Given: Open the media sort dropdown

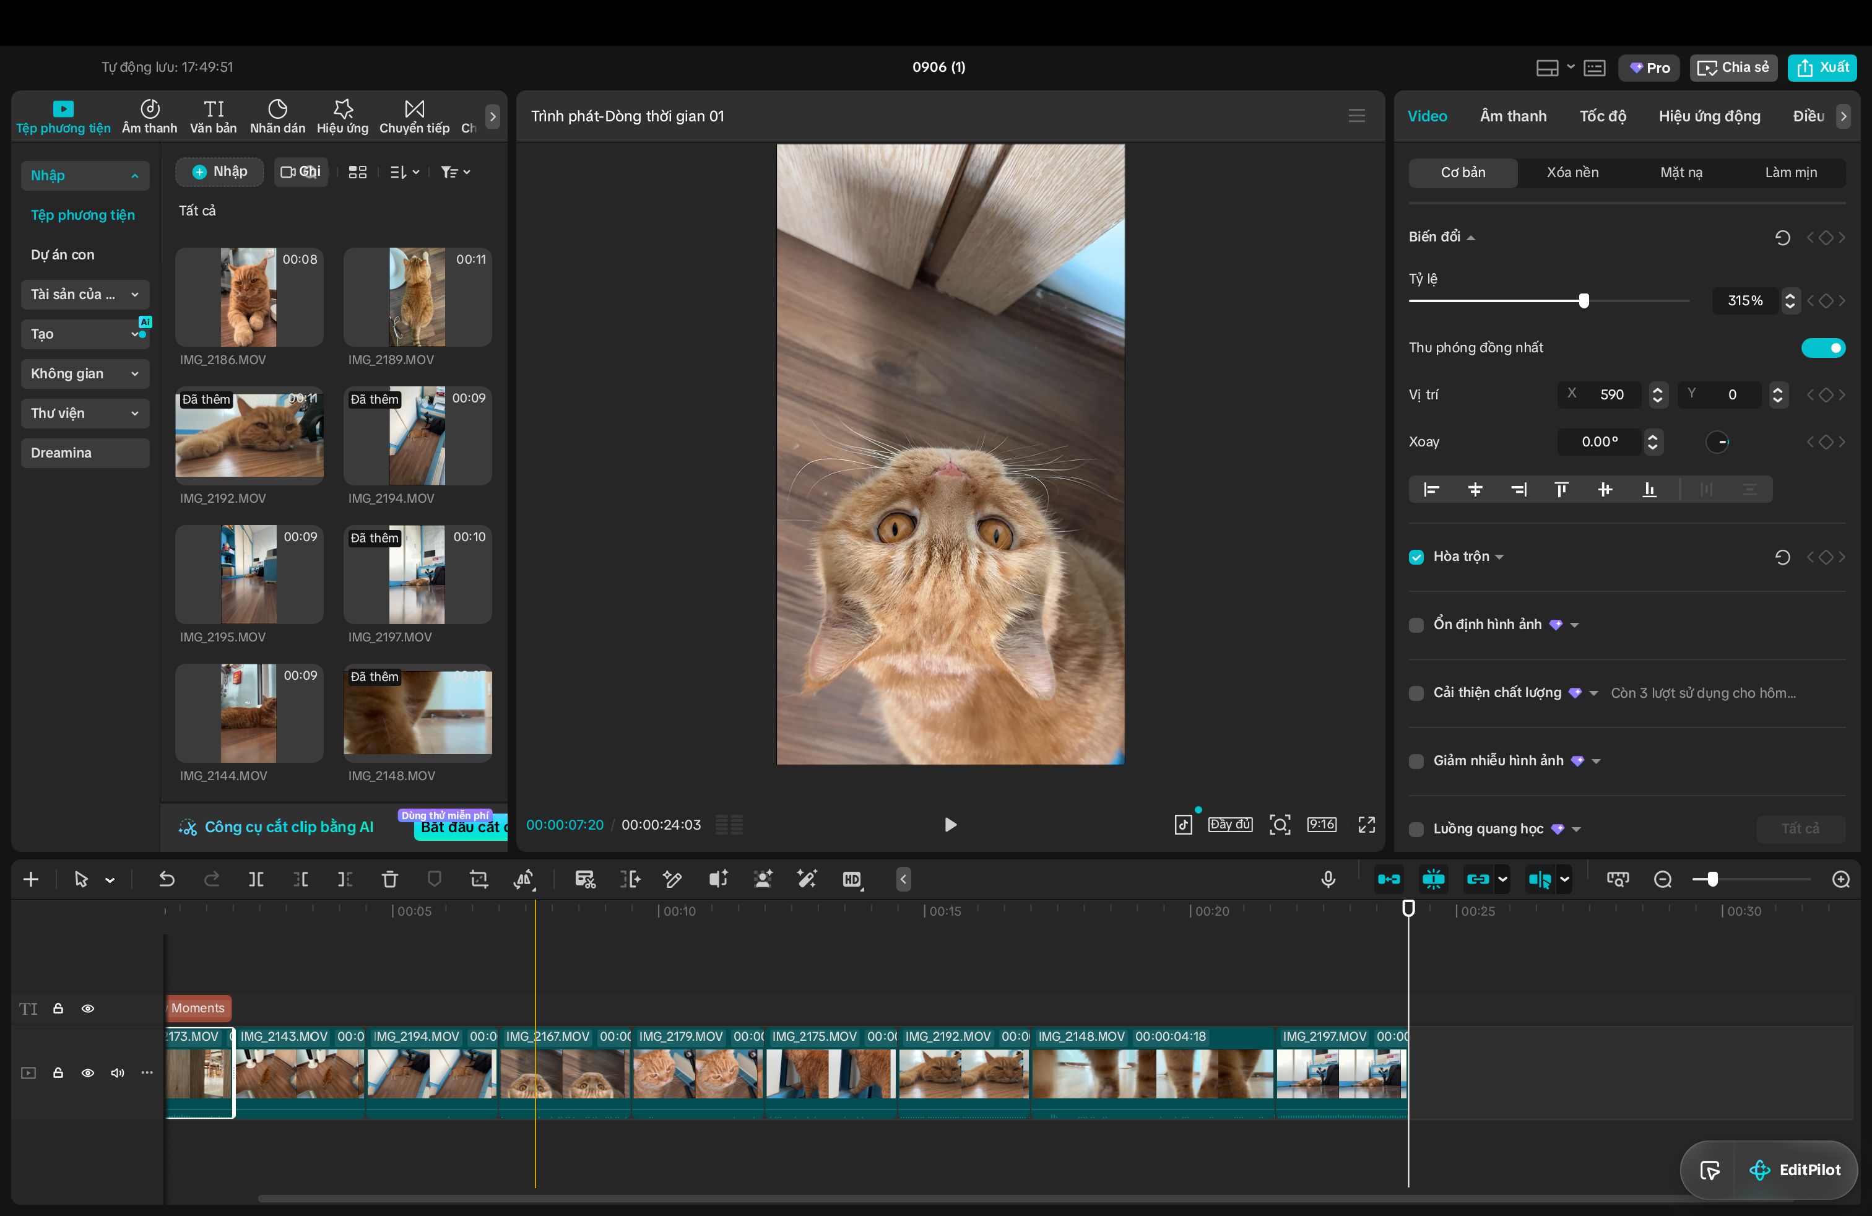Looking at the screenshot, I should click(404, 172).
